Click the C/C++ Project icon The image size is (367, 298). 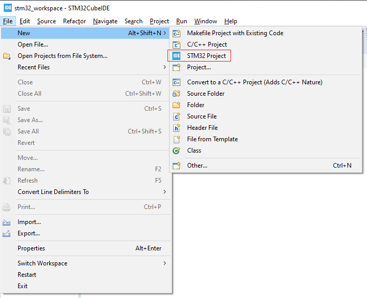pos(176,44)
